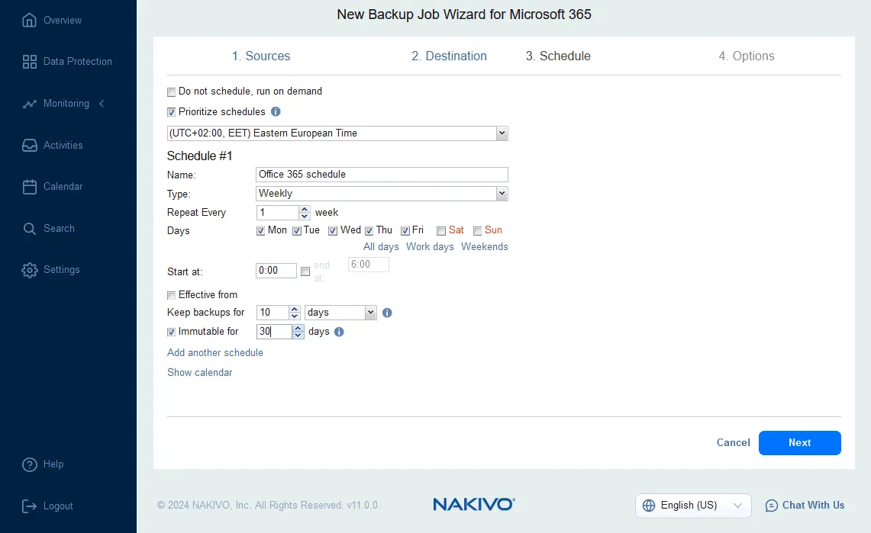Click the NAKIVO logo in footer
The width and height of the screenshot is (871, 533).
[474, 504]
